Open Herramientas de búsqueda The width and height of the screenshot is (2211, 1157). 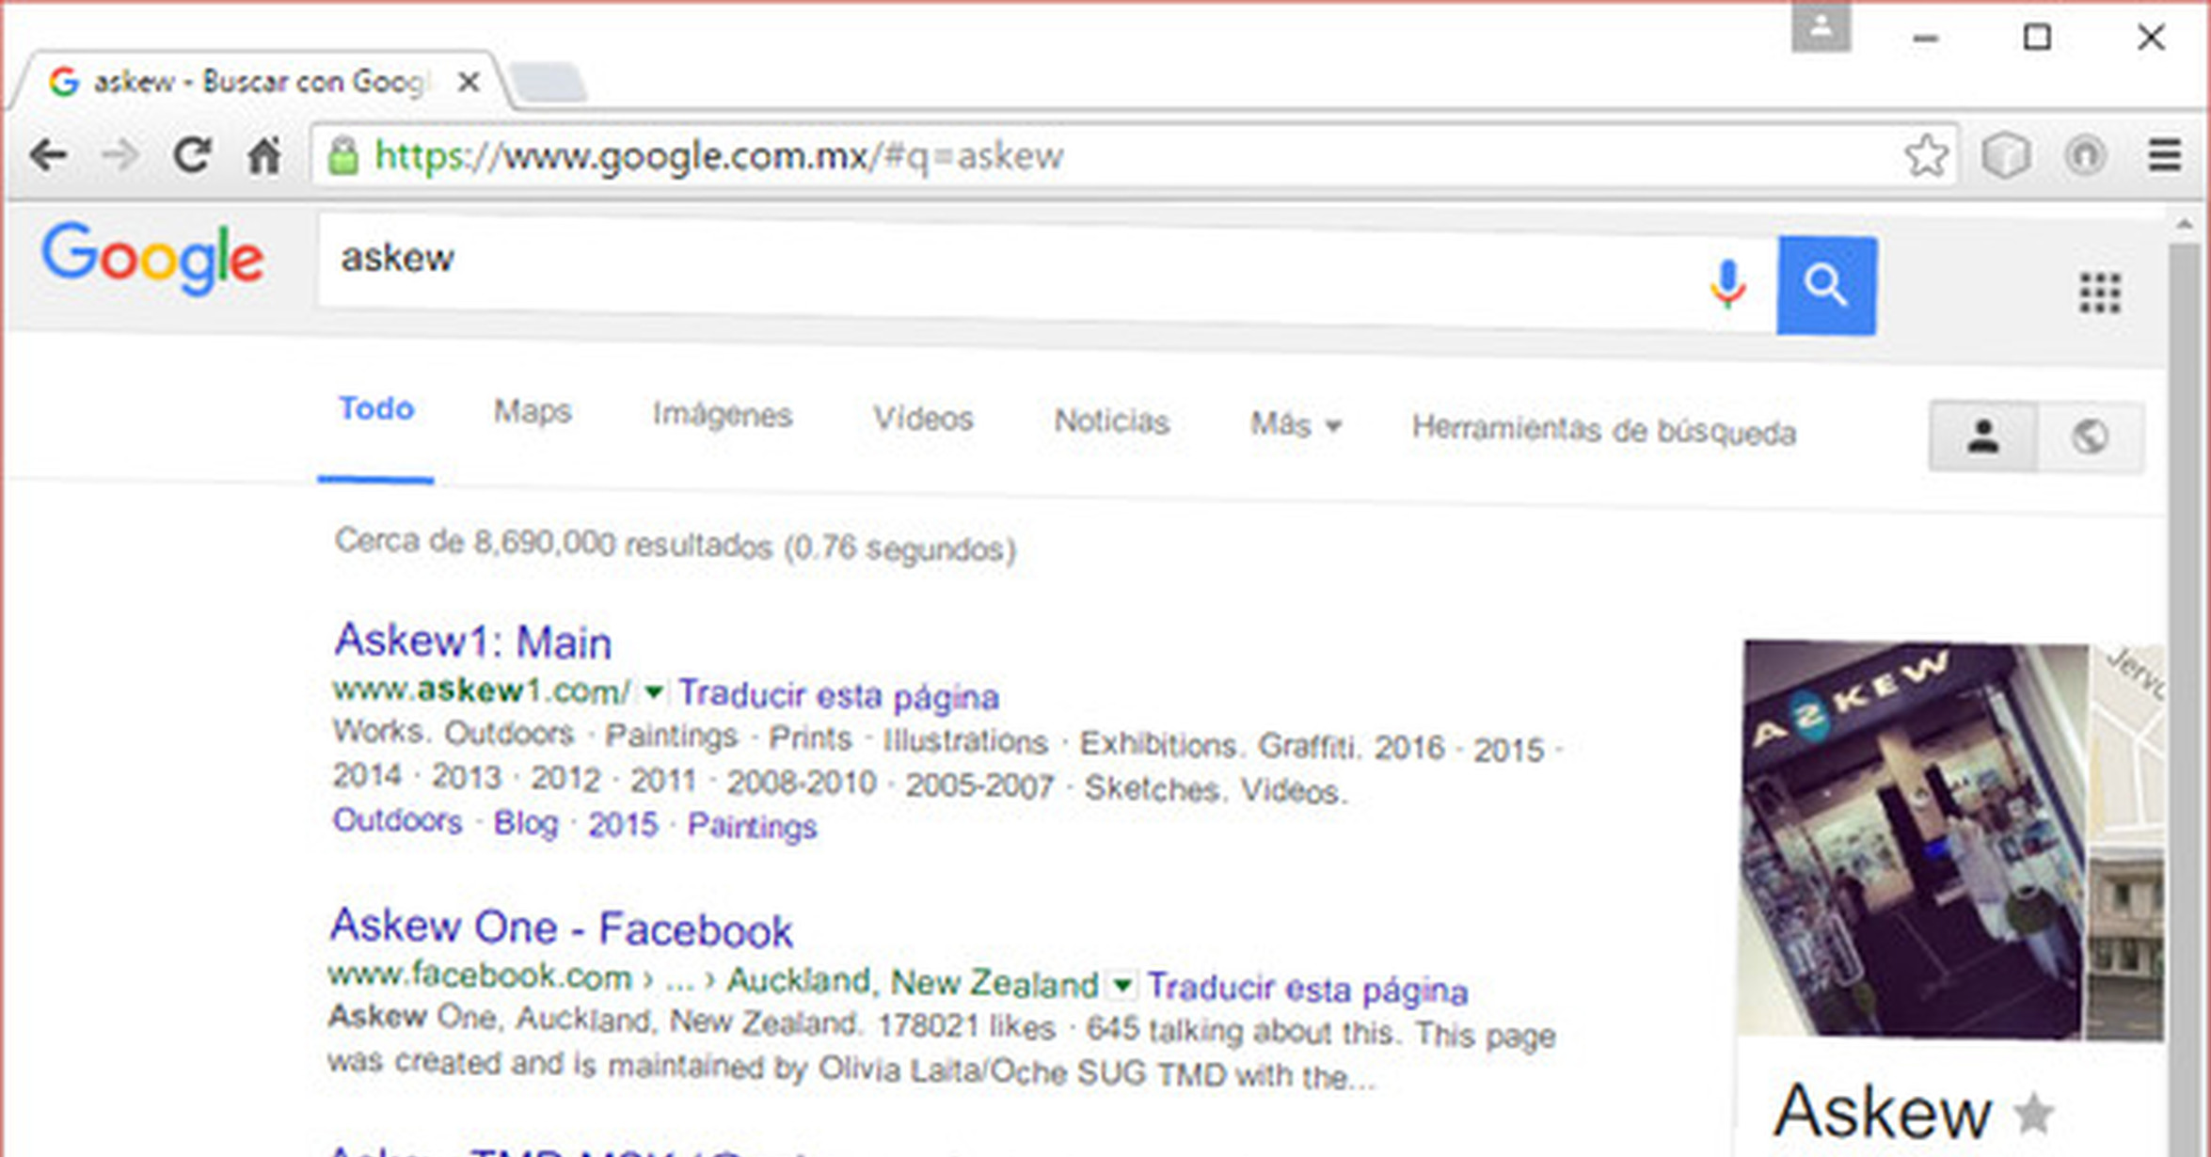click(1604, 430)
